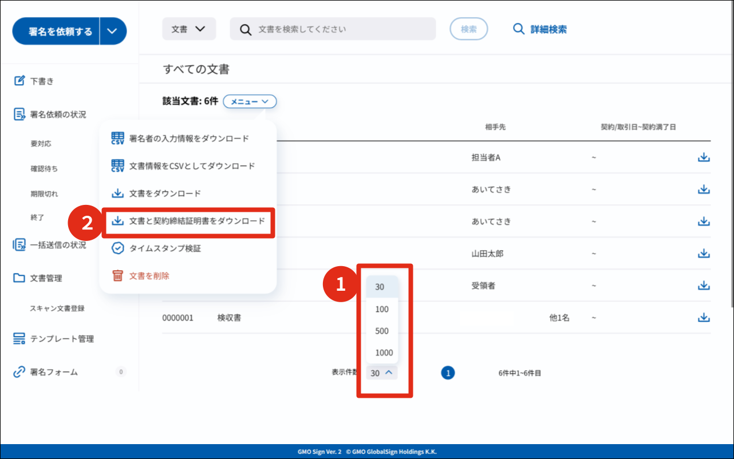Choose タイムスタンプ検証 from menu
Screen dimensions: 734x459
pyautogui.click(x=165, y=248)
